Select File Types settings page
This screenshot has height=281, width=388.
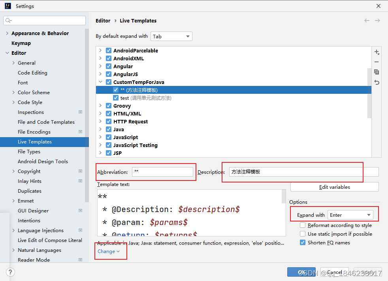[x=29, y=152]
